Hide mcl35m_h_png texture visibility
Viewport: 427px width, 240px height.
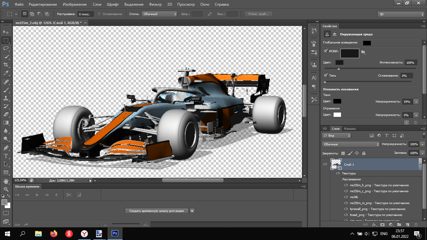click(x=346, y=185)
